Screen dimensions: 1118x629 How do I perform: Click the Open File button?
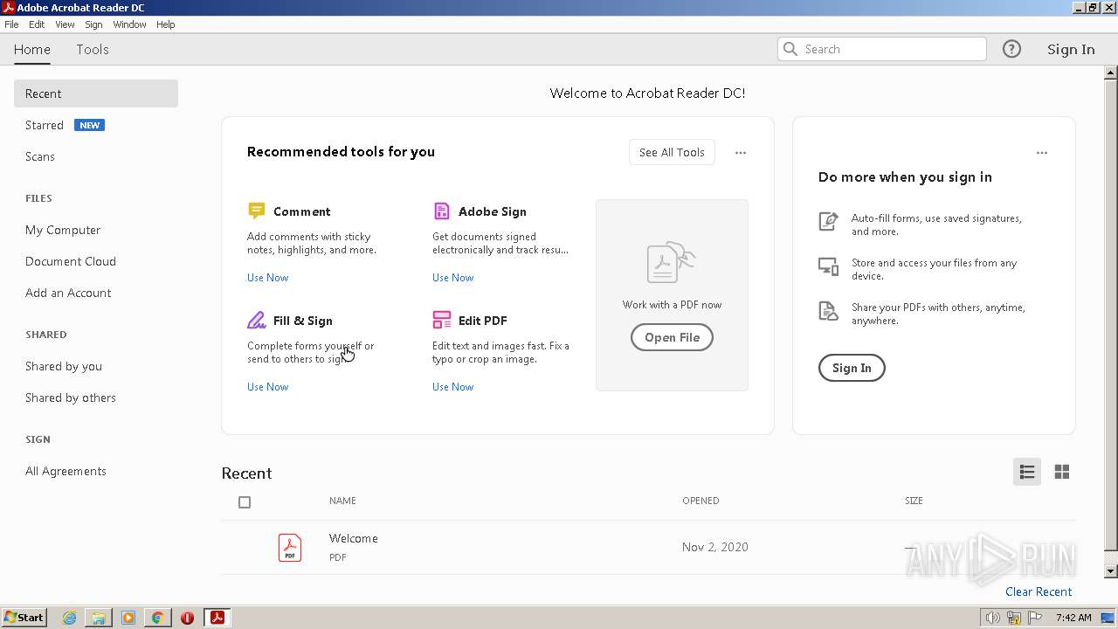point(672,337)
